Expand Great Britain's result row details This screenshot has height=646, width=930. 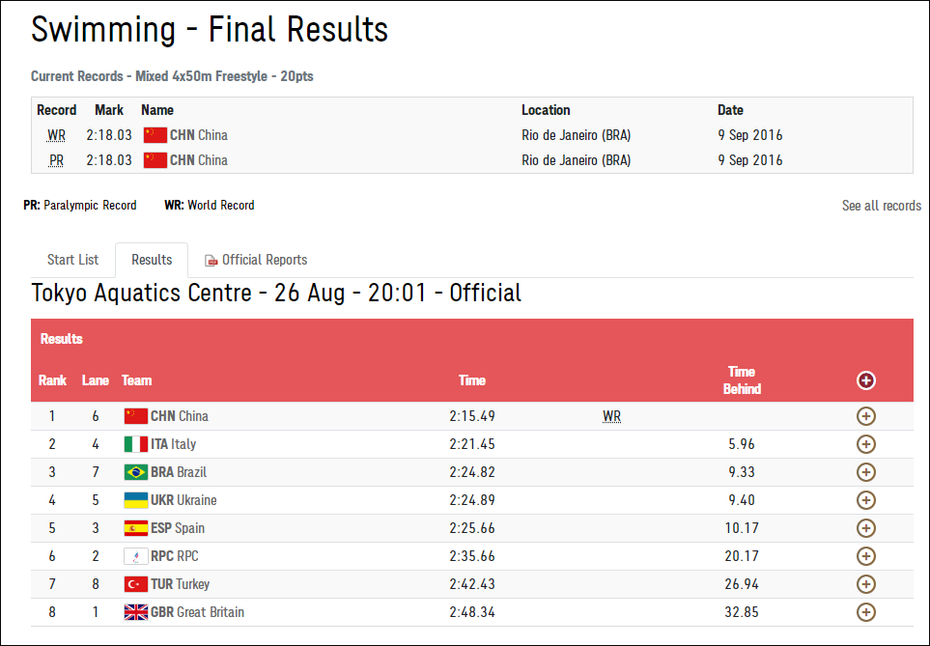pyautogui.click(x=866, y=612)
